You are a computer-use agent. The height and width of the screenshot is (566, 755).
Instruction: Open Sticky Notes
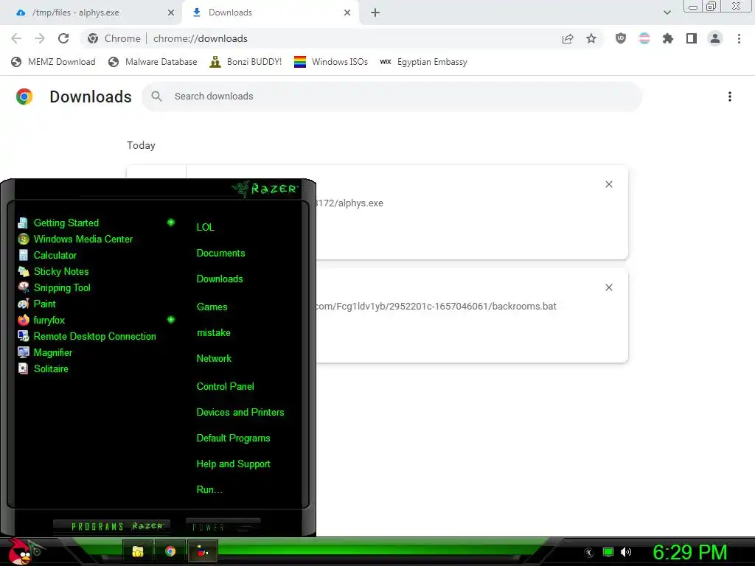[53, 271]
